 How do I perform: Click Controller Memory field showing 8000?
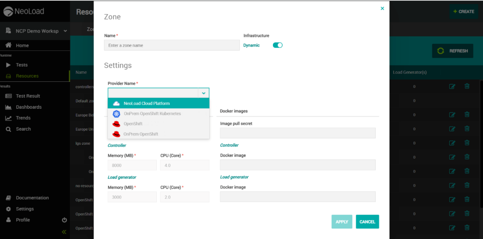click(132, 165)
